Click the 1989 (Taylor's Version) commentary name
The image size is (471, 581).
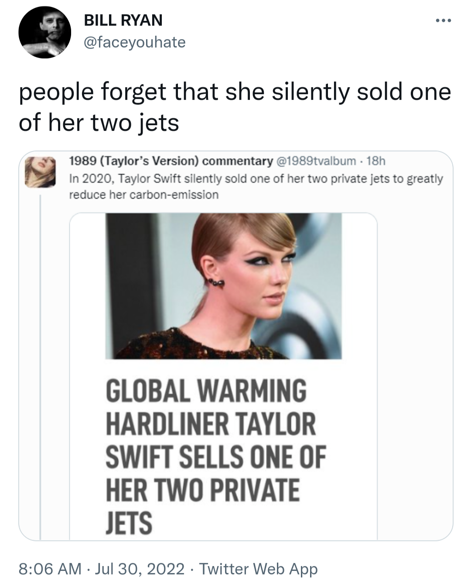171,162
